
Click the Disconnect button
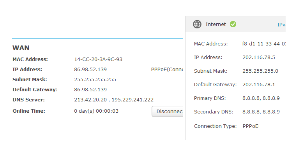pyautogui.click(x=167, y=111)
